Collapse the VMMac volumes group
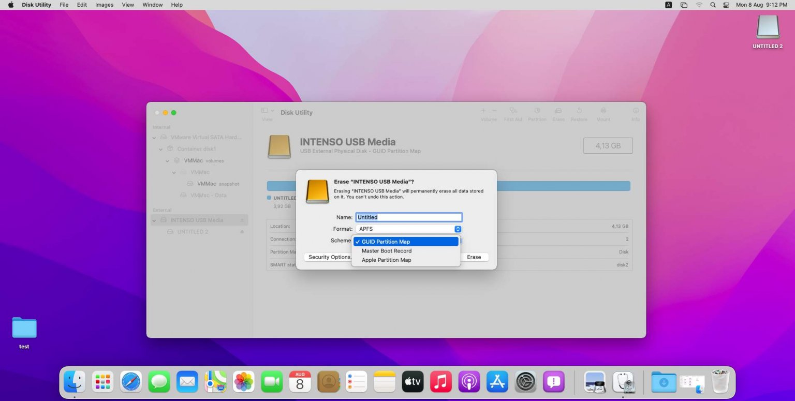This screenshot has width=795, height=401. click(x=168, y=160)
